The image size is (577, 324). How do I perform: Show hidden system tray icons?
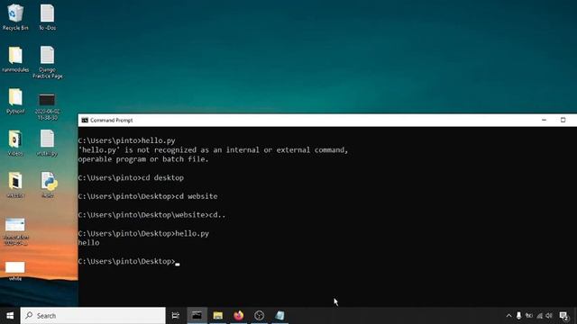pos(508,316)
